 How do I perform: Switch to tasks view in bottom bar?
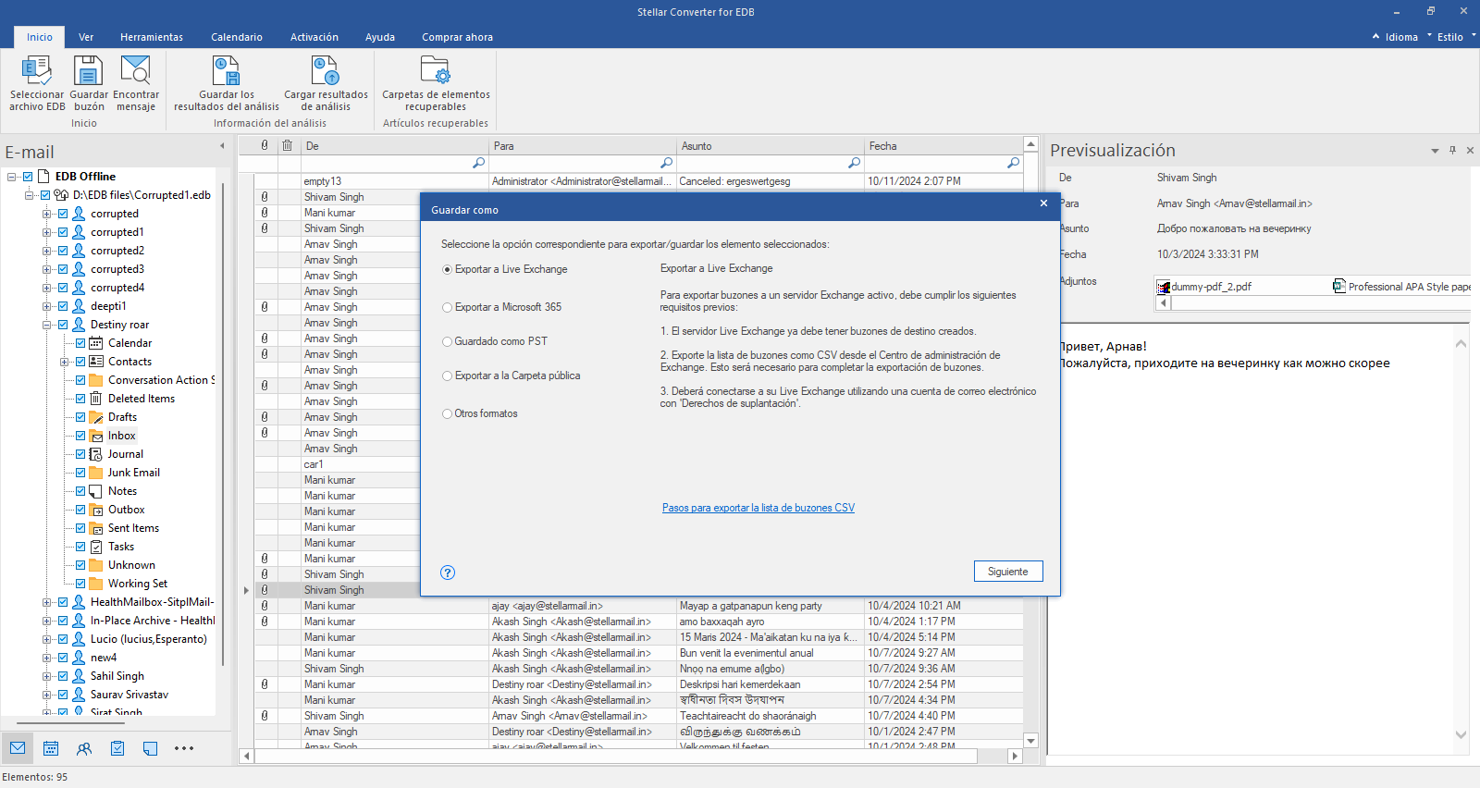click(117, 748)
